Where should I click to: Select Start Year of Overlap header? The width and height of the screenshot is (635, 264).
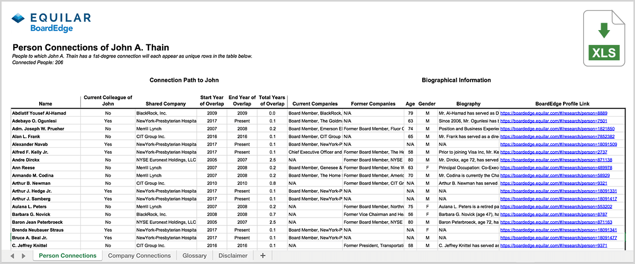click(x=213, y=100)
